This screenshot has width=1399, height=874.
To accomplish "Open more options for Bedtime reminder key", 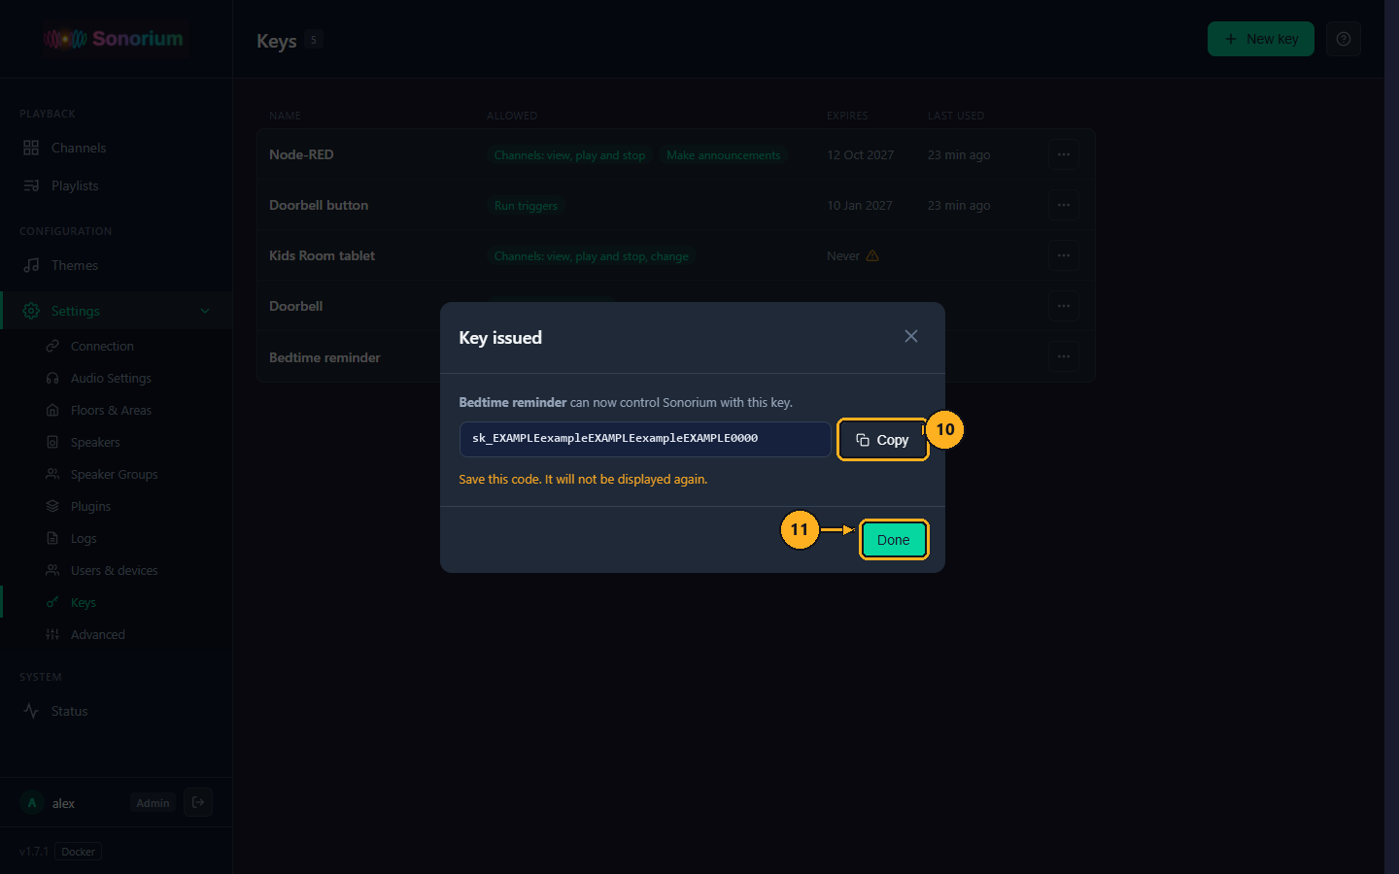I will point(1064,356).
